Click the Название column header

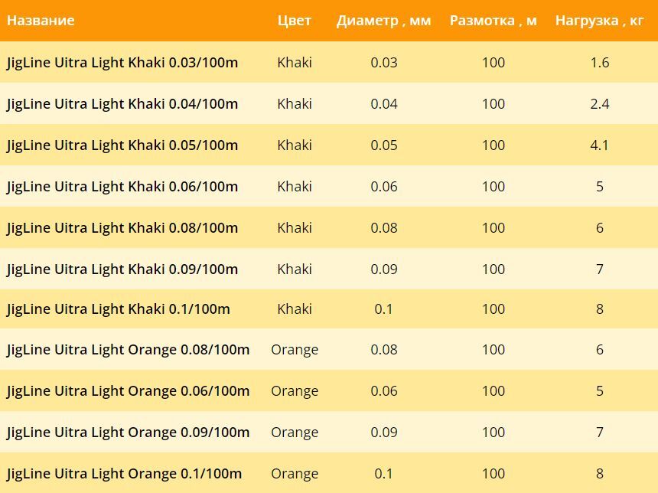(x=41, y=20)
